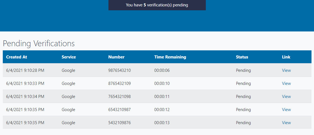Viewport: 314px width, 135px height.
Task: Select the phone number 6543210987 cell
Action: (119, 110)
